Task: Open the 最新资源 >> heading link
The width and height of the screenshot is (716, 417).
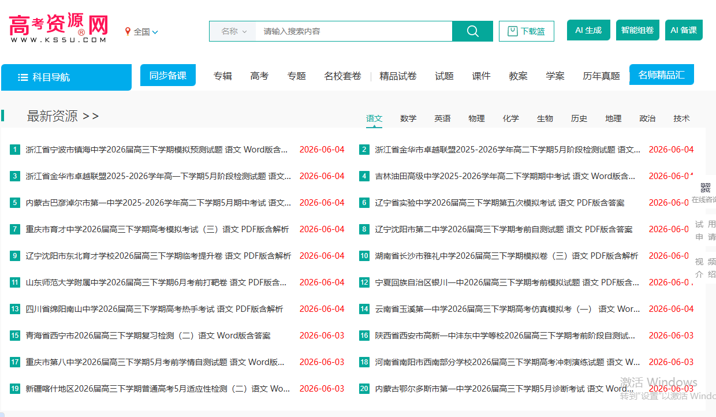Action: [x=63, y=116]
